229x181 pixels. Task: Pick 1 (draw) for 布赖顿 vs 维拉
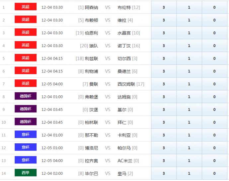coord(189,20)
